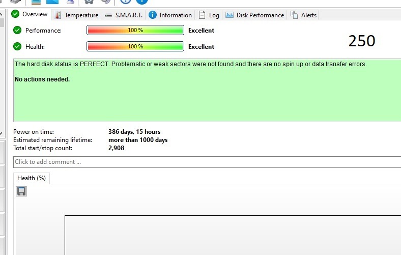The image size is (401, 255).
Task: Click the green checkmark beside Performance
Action: (x=18, y=30)
